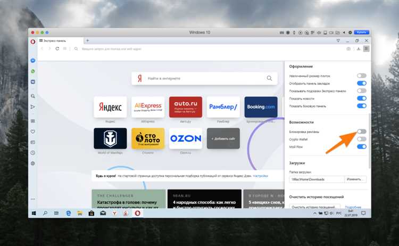This screenshot has width=399, height=246.
Task: Open the Stoloto speed dial tile
Action: click(x=148, y=138)
